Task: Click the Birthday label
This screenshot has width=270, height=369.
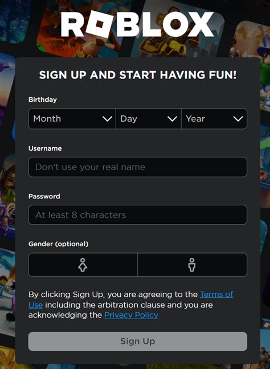Action: click(43, 99)
